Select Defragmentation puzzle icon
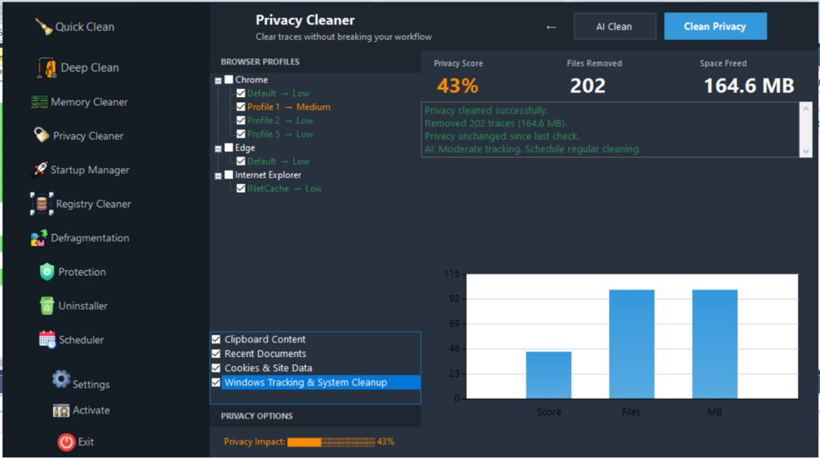This screenshot has width=820, height=459. pyautogui.click(x=38, y=238)
